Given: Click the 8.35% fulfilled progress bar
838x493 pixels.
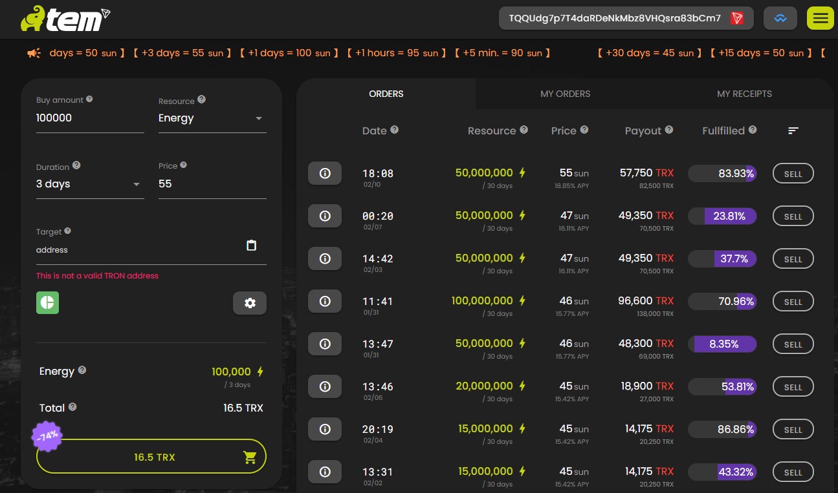Looking at the screenshot, I should pyautogui.click(x=722, y=344).
